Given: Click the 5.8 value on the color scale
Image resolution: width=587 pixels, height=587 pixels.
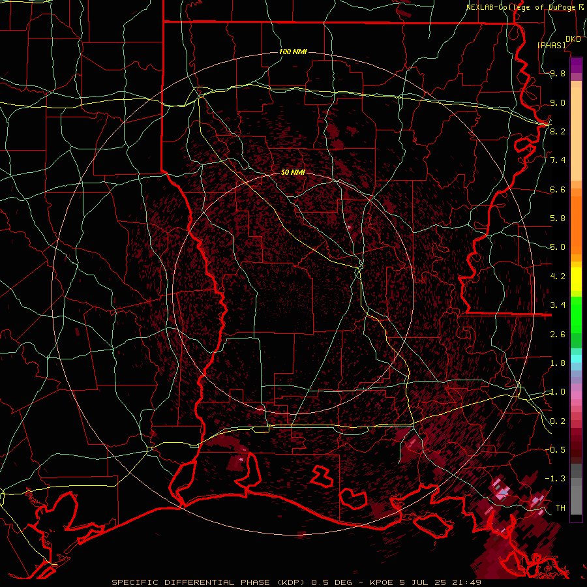Looking at the screenshot, I should (x=558, y=218).
